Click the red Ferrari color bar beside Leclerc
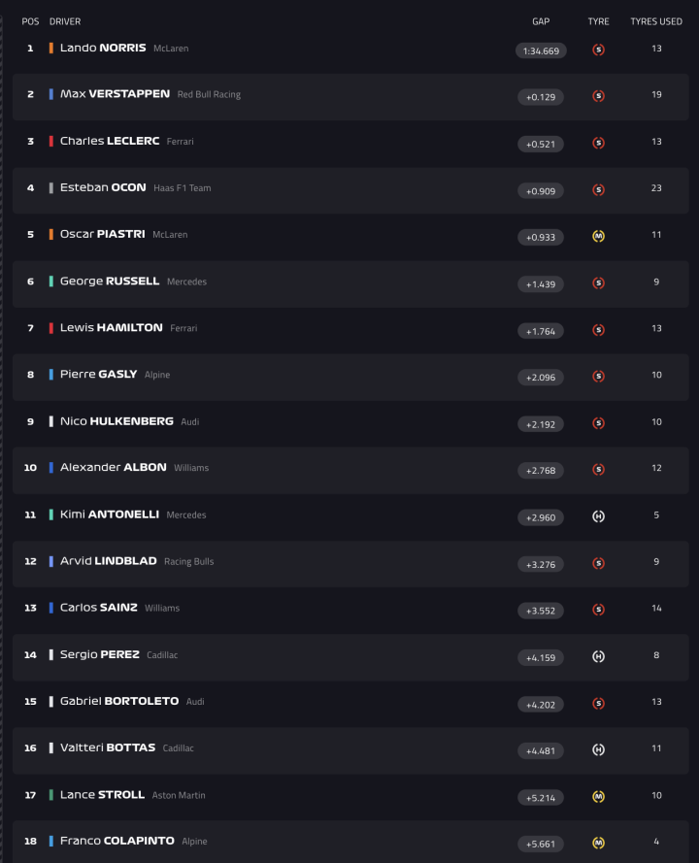This screenshot has height=863, width=699. pyautogui.click(x=51, y=141)
